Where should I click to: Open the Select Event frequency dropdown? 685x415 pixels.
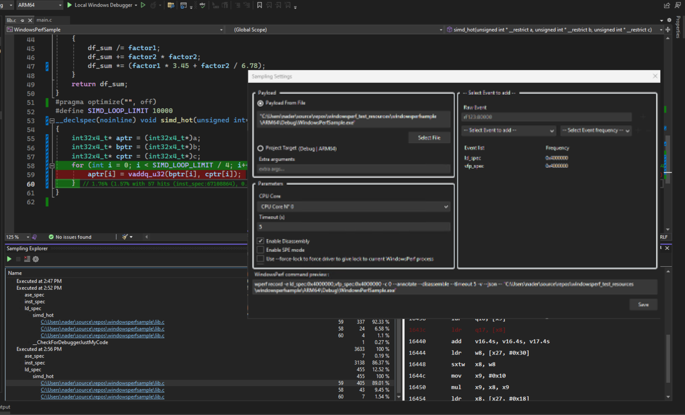click(596, 130)
